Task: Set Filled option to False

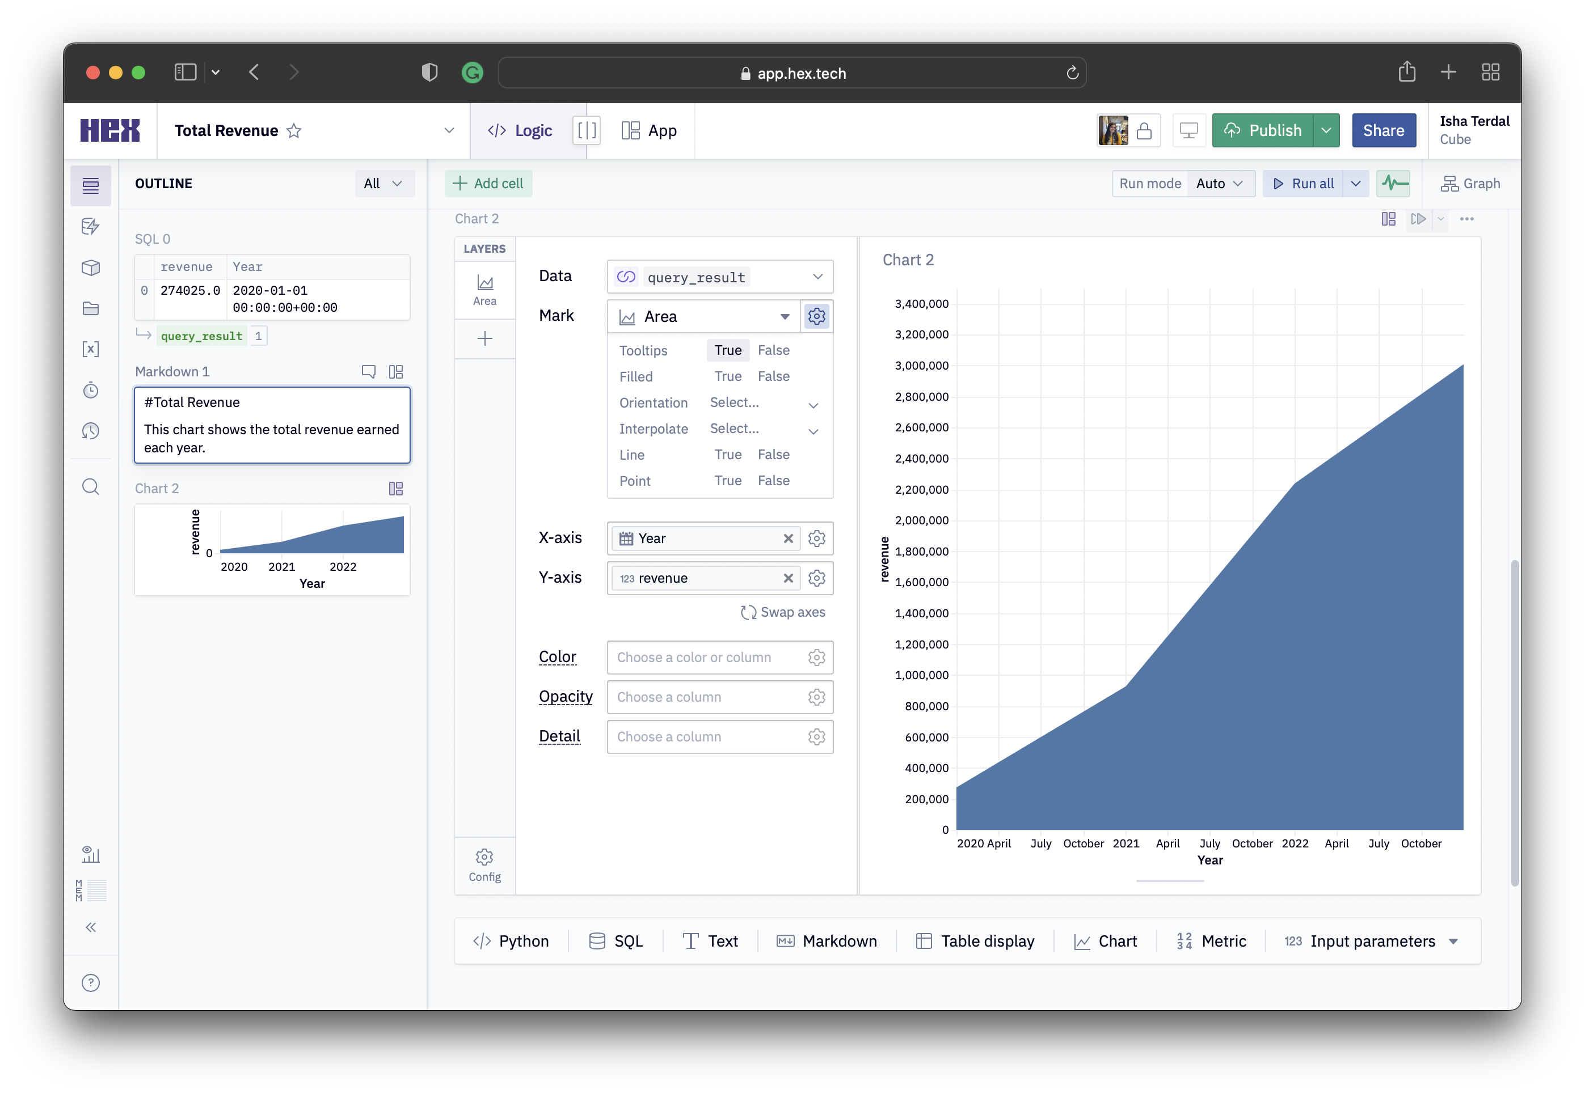Action: tap(773, 376)
